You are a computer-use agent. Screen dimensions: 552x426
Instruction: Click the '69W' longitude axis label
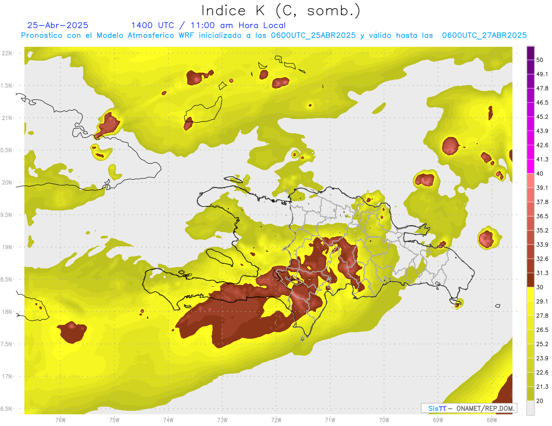tap(437, 420)
